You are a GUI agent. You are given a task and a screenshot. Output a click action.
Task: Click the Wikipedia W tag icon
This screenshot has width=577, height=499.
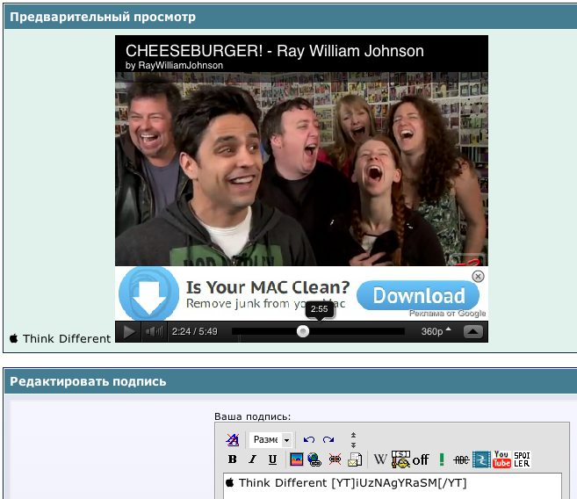click(x=380, y=459)
